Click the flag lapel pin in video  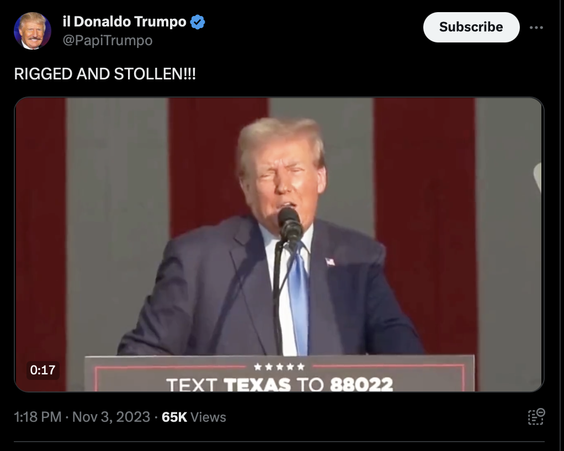[330, 262]
